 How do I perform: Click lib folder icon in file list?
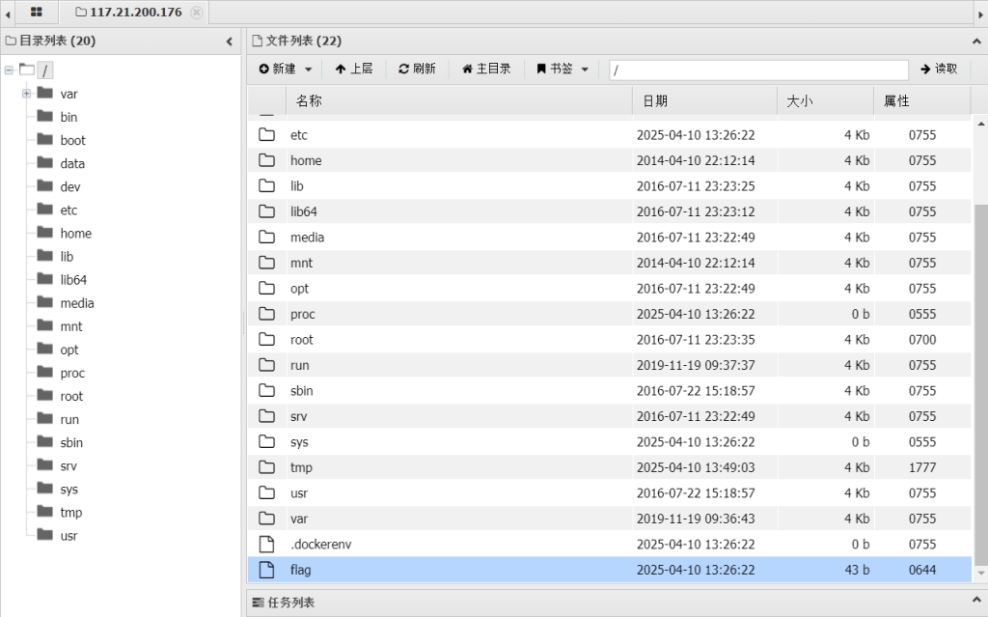[267, 185]
